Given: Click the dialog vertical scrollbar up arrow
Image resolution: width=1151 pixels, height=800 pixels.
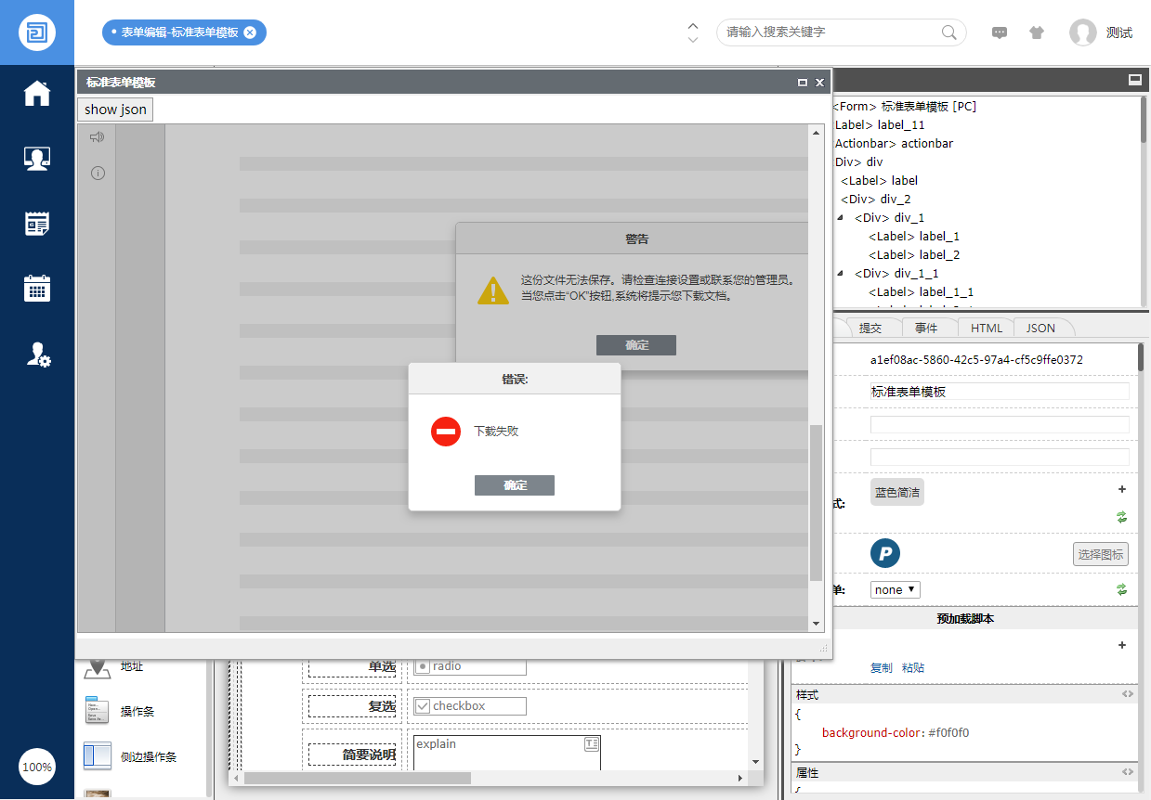Looking at the screenshot, I should coord(817,133).
